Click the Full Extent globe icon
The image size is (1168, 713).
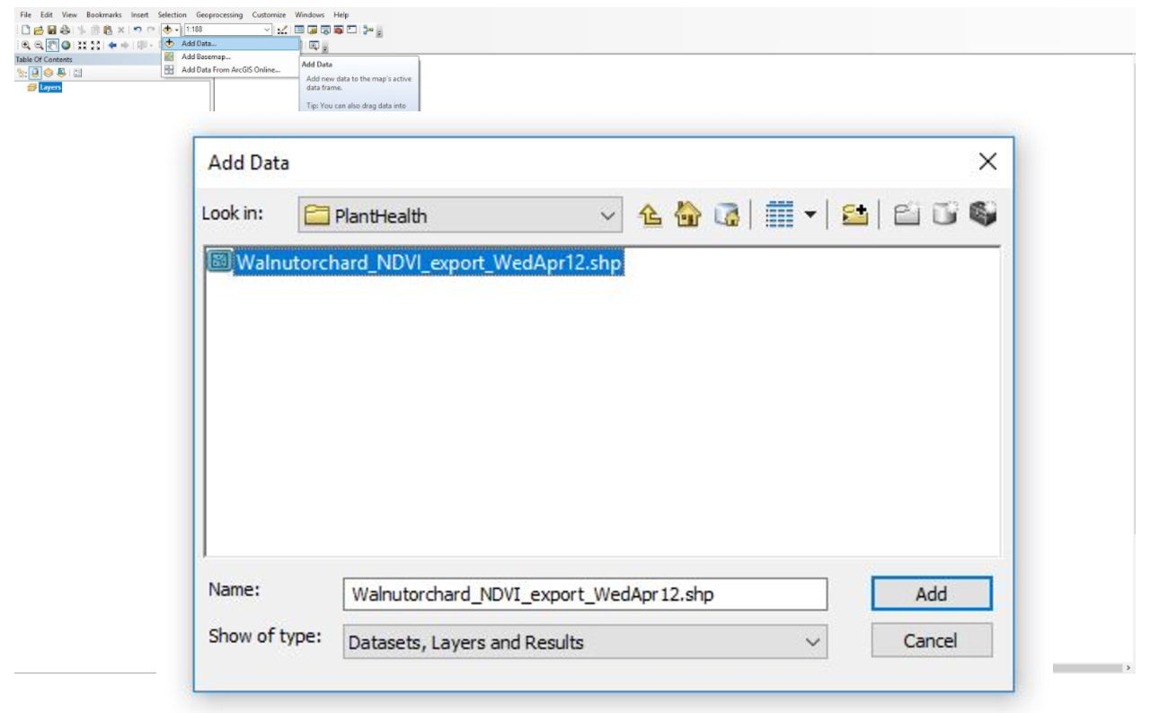pyautogui.click(x=65, y=44)
